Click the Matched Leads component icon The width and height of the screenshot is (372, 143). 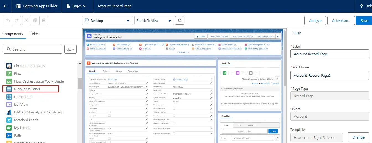coord(9,120)
